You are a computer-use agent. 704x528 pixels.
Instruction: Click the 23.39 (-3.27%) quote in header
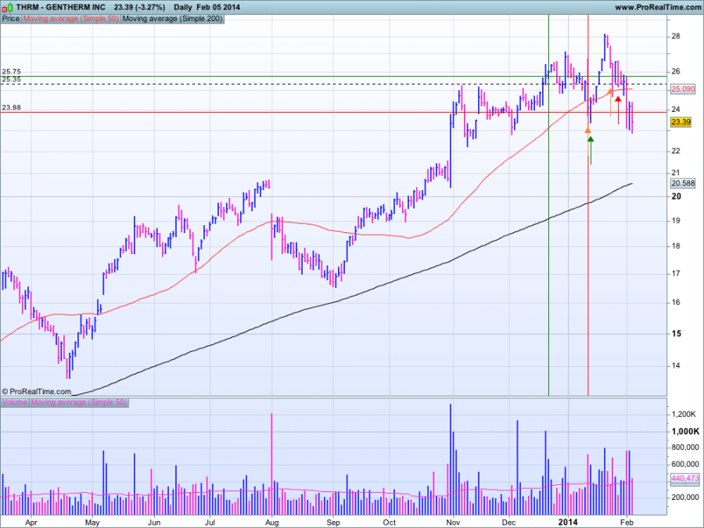[x=139, y=7]
